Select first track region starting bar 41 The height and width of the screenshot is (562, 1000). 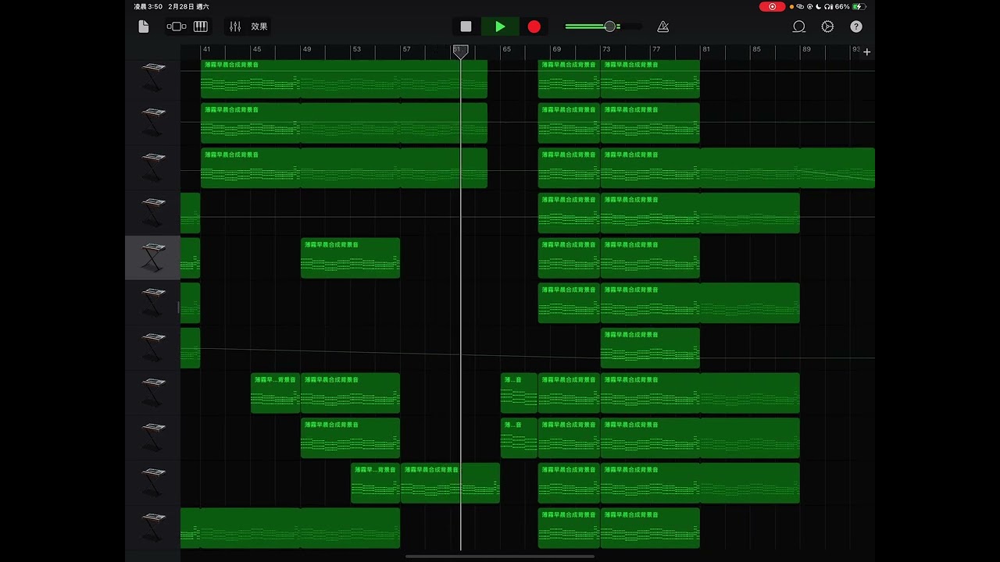point(344,78)
